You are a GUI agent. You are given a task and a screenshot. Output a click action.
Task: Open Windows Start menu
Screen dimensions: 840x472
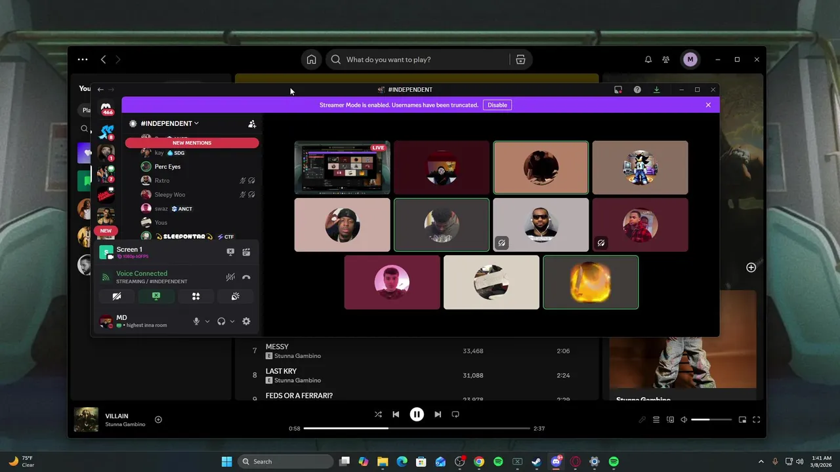[x=226, y=462]
